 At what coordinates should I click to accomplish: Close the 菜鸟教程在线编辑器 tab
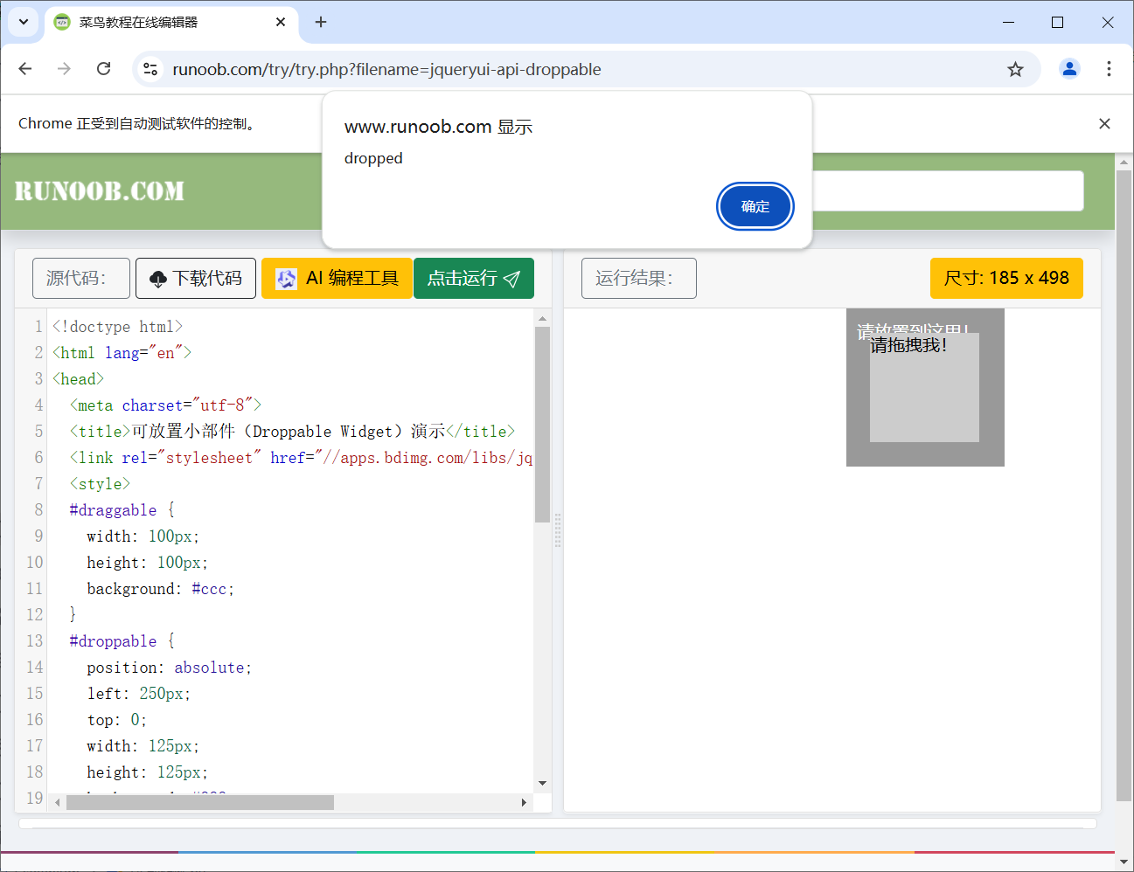(281, 22)
